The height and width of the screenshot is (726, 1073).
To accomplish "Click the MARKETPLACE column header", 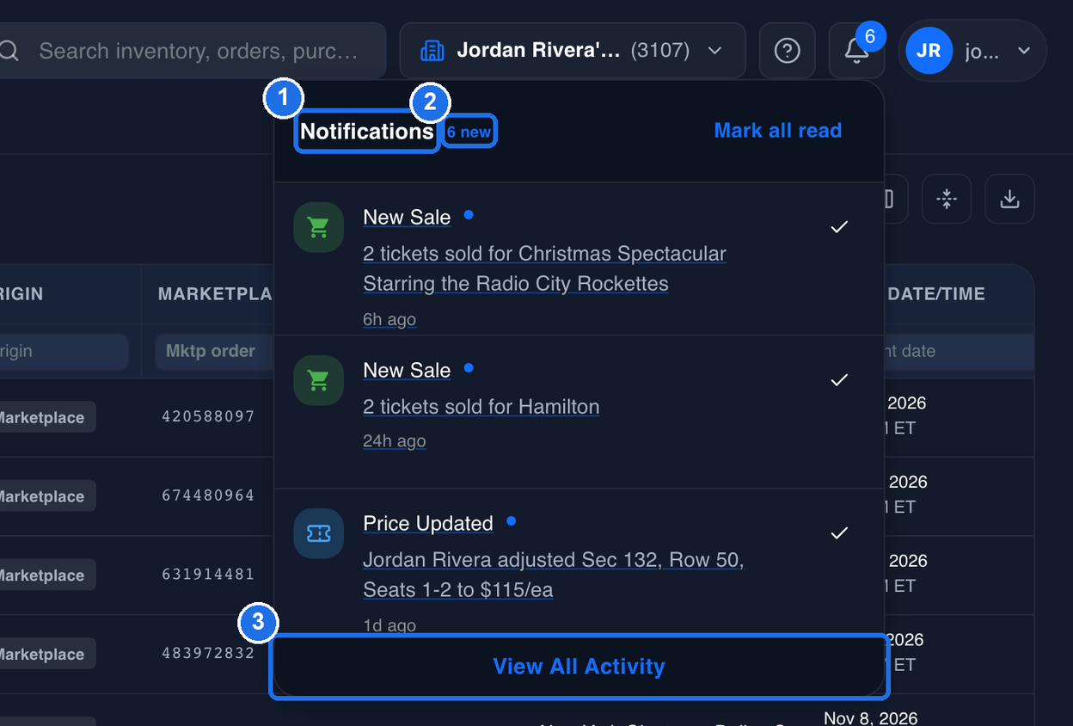I will [x=215, y=294].
